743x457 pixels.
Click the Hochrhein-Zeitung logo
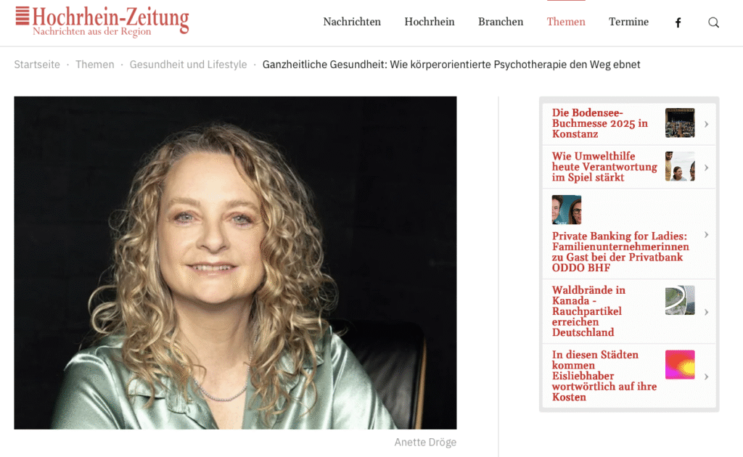click(x=102, y=21)
